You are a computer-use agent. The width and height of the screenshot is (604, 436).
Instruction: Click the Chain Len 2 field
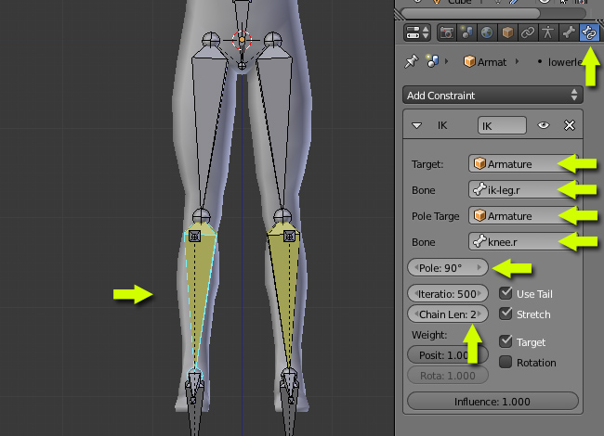(448, 314)
